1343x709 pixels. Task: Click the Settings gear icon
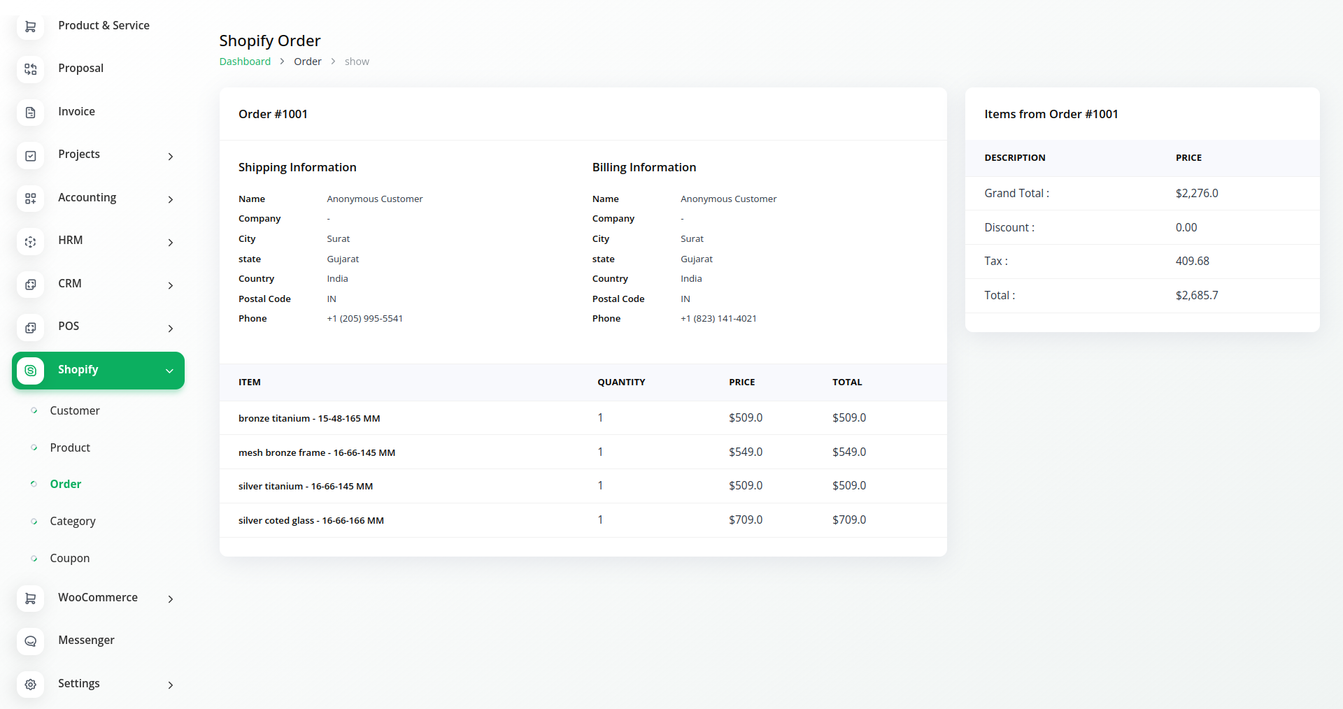coord(30,685)
